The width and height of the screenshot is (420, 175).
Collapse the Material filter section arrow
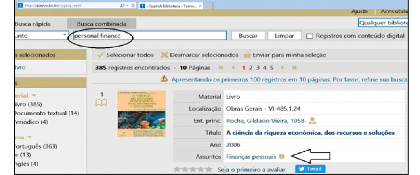click(x=34, y=95)
